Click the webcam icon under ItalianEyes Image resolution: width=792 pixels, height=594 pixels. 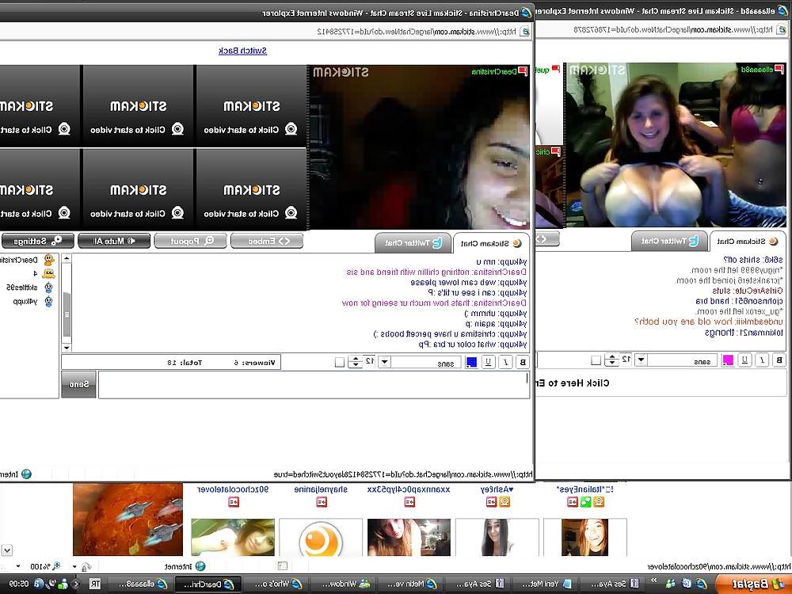tap(599, 501)
